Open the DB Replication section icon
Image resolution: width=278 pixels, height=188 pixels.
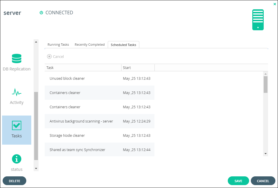(x=17, y=58)
